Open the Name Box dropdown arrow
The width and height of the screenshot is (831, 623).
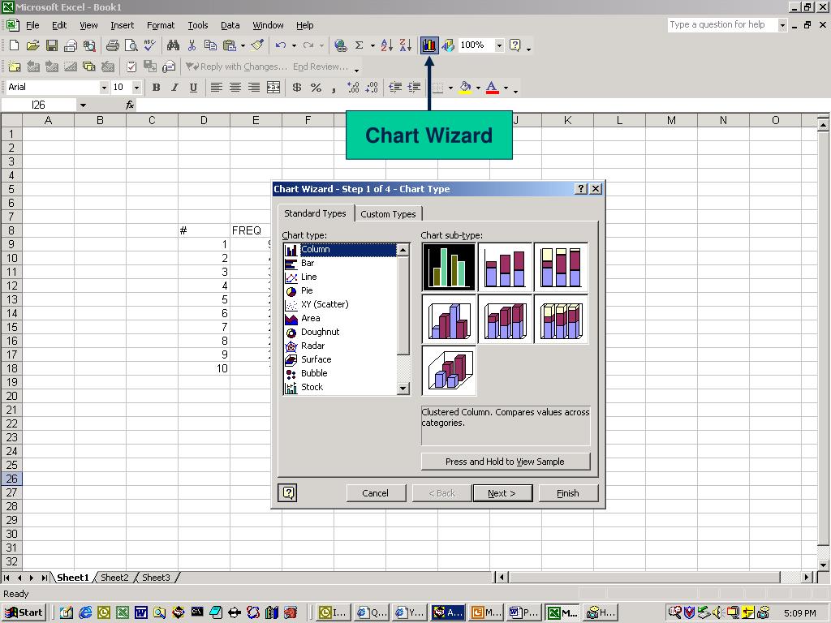pyautogui.click(x=83, y=105)
